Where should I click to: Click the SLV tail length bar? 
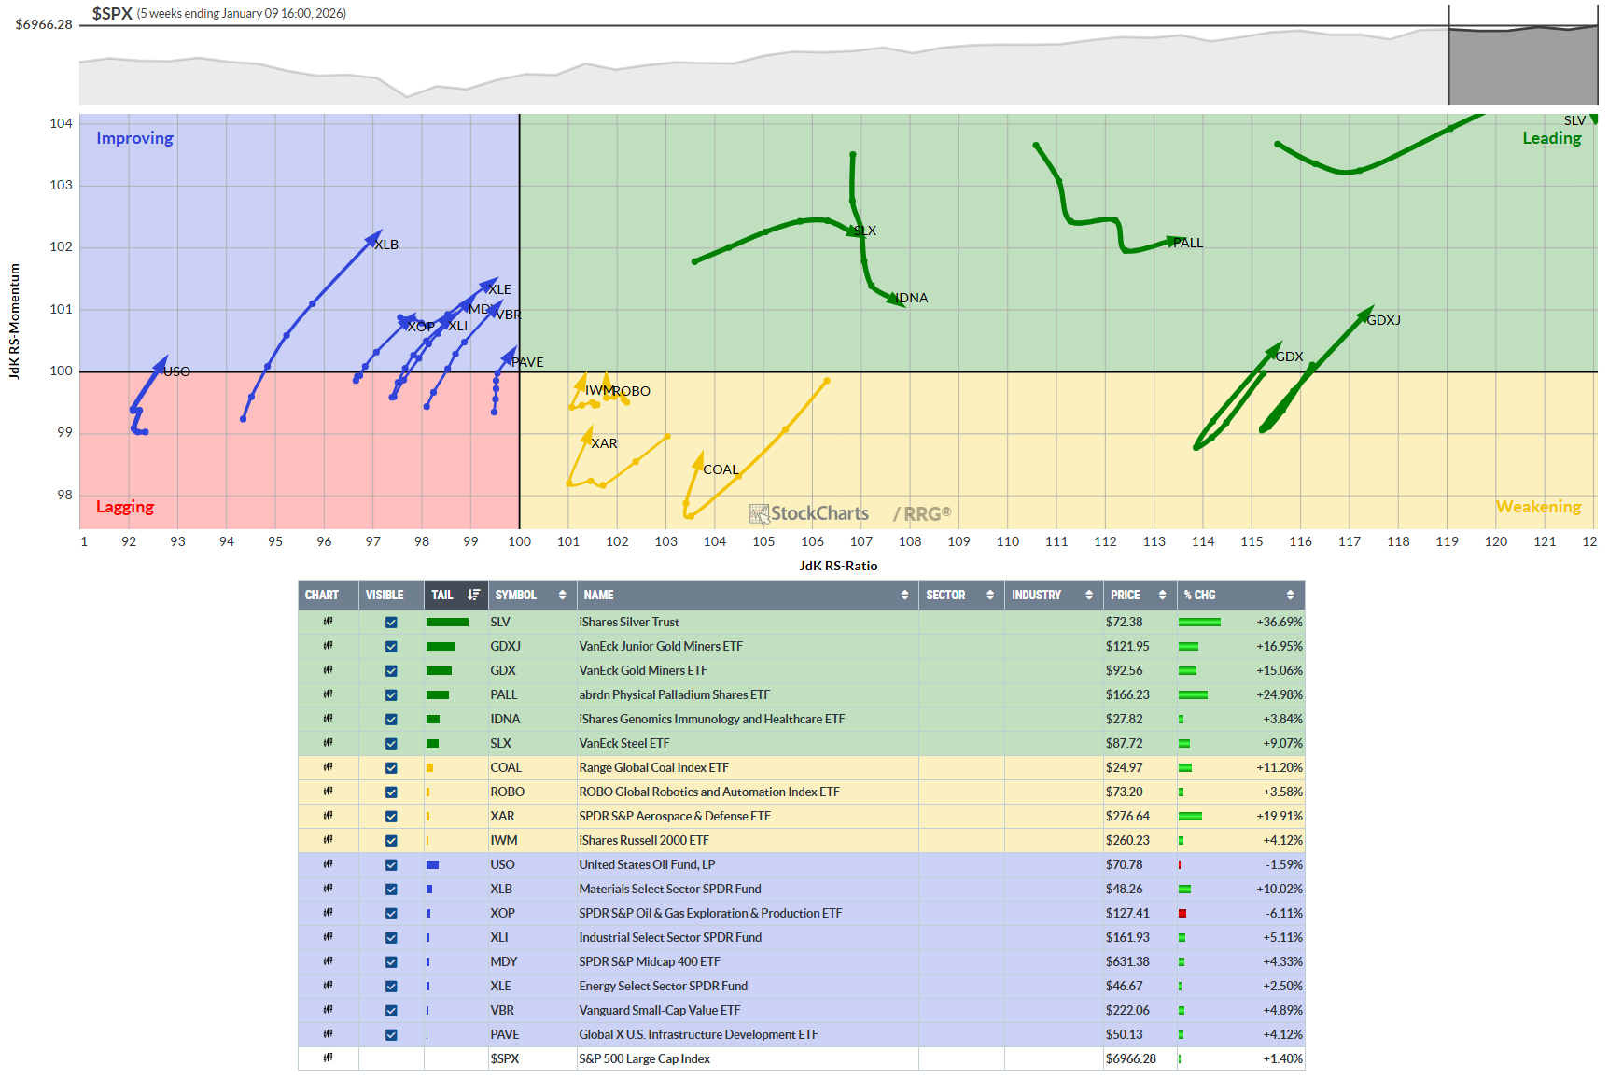pos(447,622)
